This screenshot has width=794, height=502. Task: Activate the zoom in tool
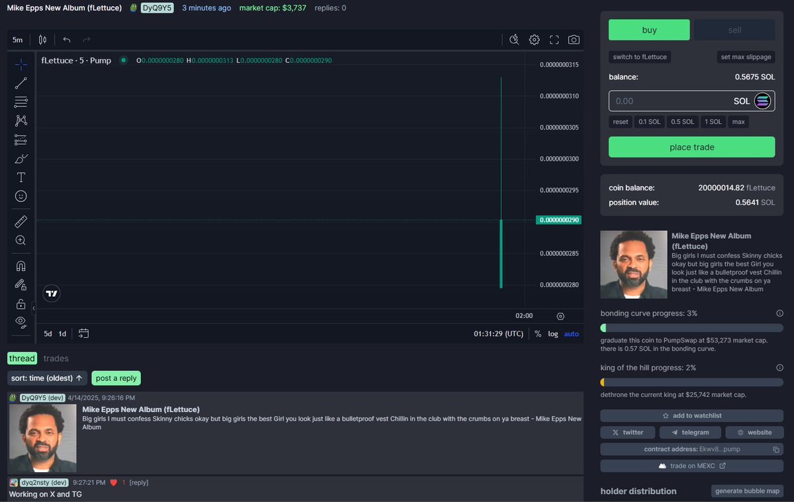[x=21, y=240]
